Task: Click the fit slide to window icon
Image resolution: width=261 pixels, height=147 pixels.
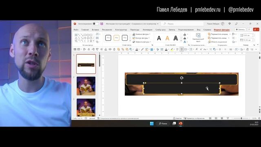Action: pyautogui.click(x=259, y=118)
